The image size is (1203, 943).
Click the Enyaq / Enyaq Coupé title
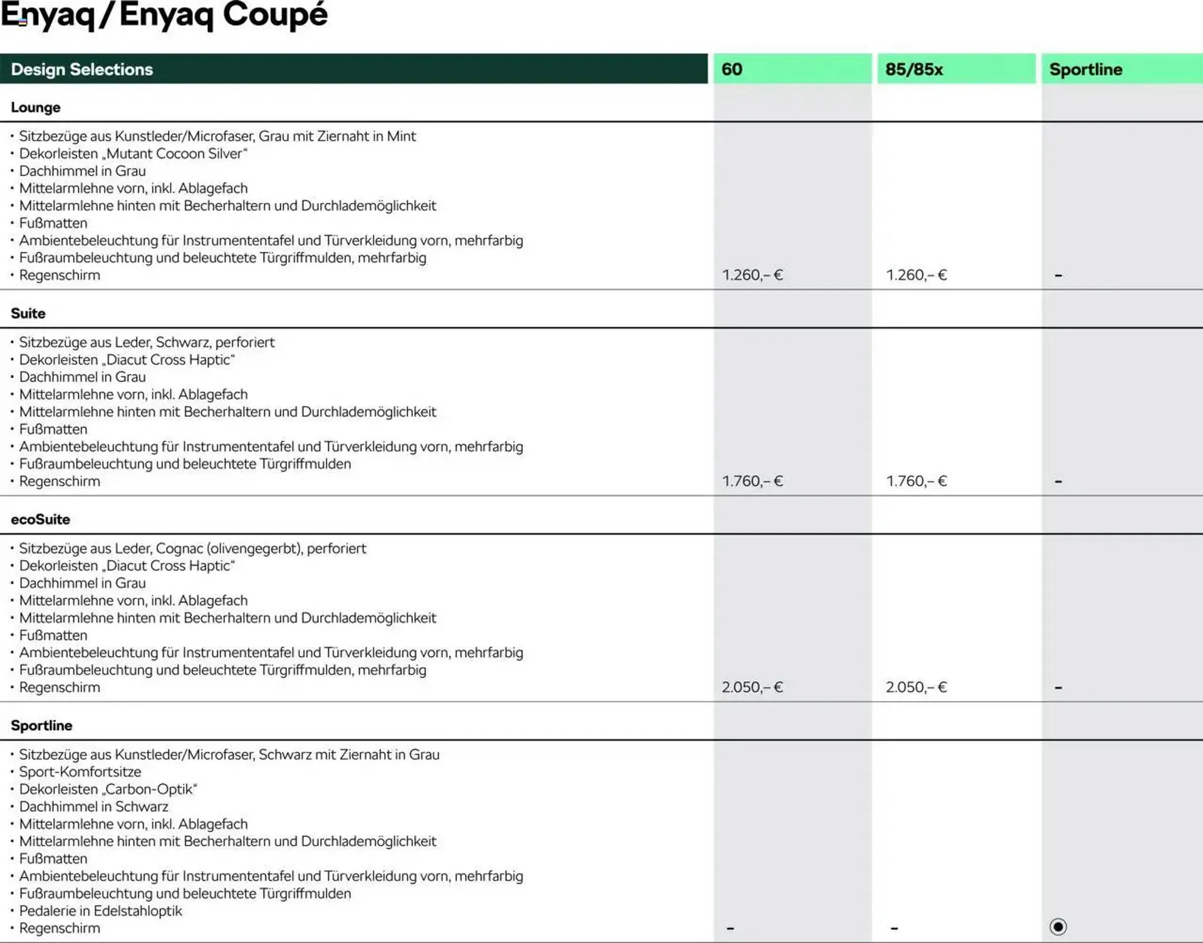click(x=164, y=15)
